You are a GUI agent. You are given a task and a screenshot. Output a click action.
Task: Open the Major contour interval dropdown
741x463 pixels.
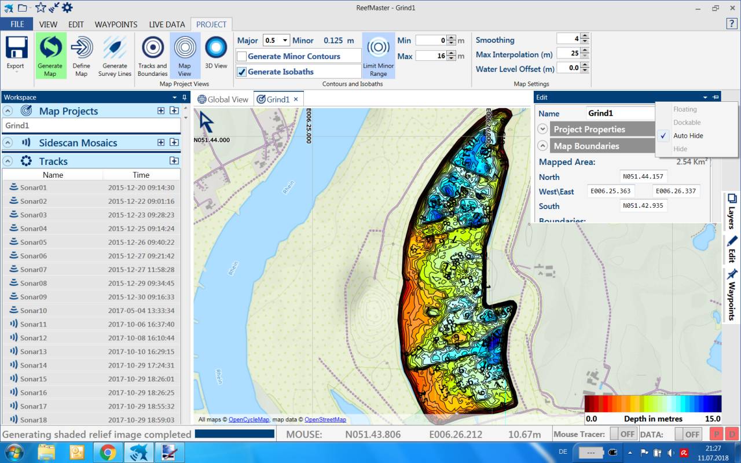285,41
